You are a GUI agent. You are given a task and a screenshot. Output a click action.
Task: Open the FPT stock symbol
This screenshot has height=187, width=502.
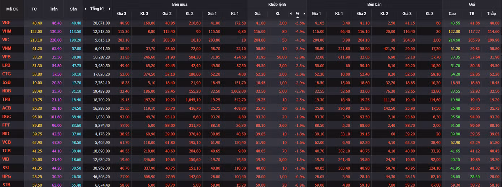[6, 125]
